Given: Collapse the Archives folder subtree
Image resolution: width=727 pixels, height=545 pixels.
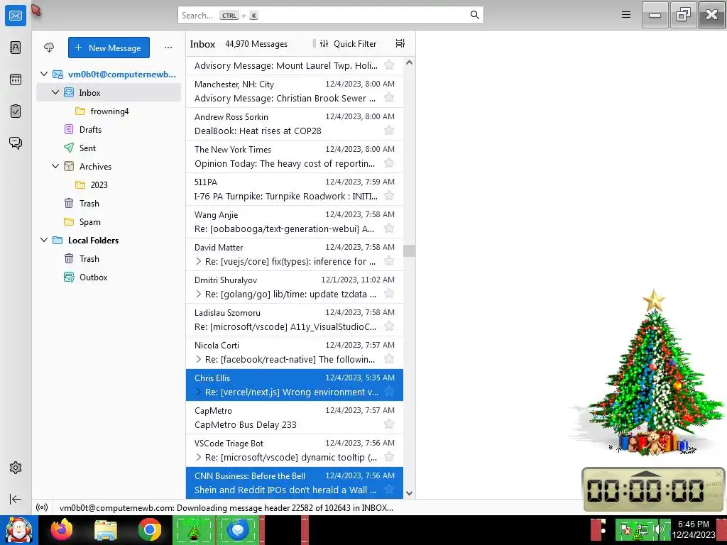Looking at the screenshot, I should 55,166.
